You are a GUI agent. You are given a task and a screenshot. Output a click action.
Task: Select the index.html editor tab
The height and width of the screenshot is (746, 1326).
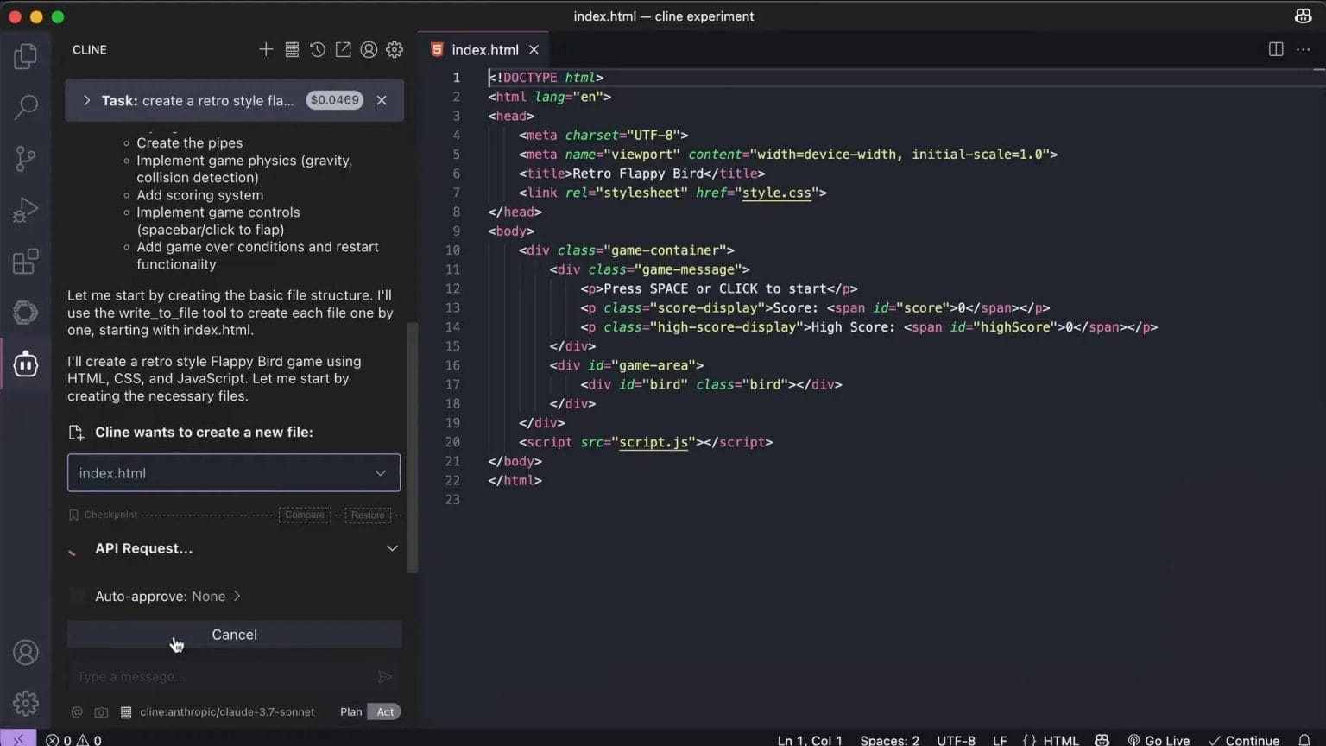484,49
